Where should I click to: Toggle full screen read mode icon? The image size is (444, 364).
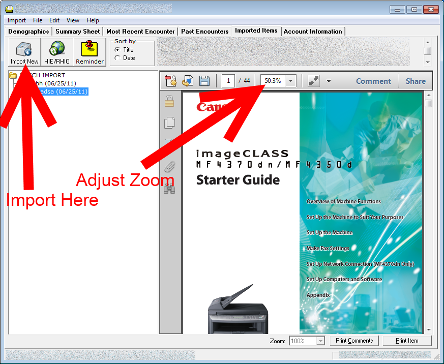click(x=314, y=81)
